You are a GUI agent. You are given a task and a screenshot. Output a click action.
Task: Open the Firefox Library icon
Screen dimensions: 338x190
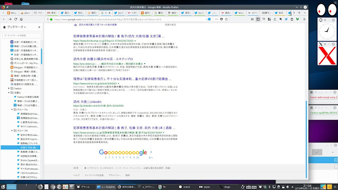(x=252, y=19)
